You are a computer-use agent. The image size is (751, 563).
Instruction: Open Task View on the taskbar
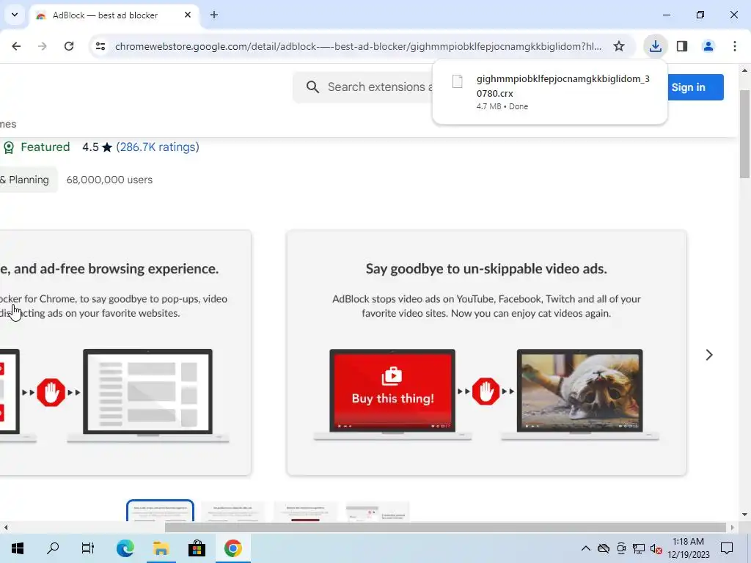click(x=88, y=548)
